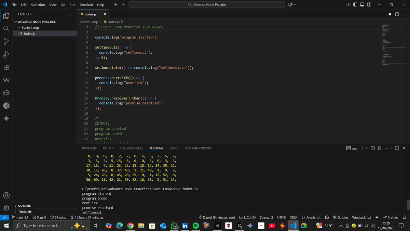Close the index.js editor tab
Viewport: 410px width, 231px height.
105,14
